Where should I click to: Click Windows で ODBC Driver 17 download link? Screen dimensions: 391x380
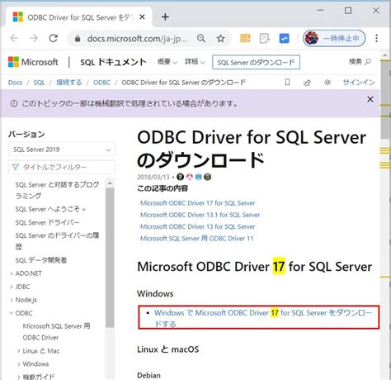(263, 318)
